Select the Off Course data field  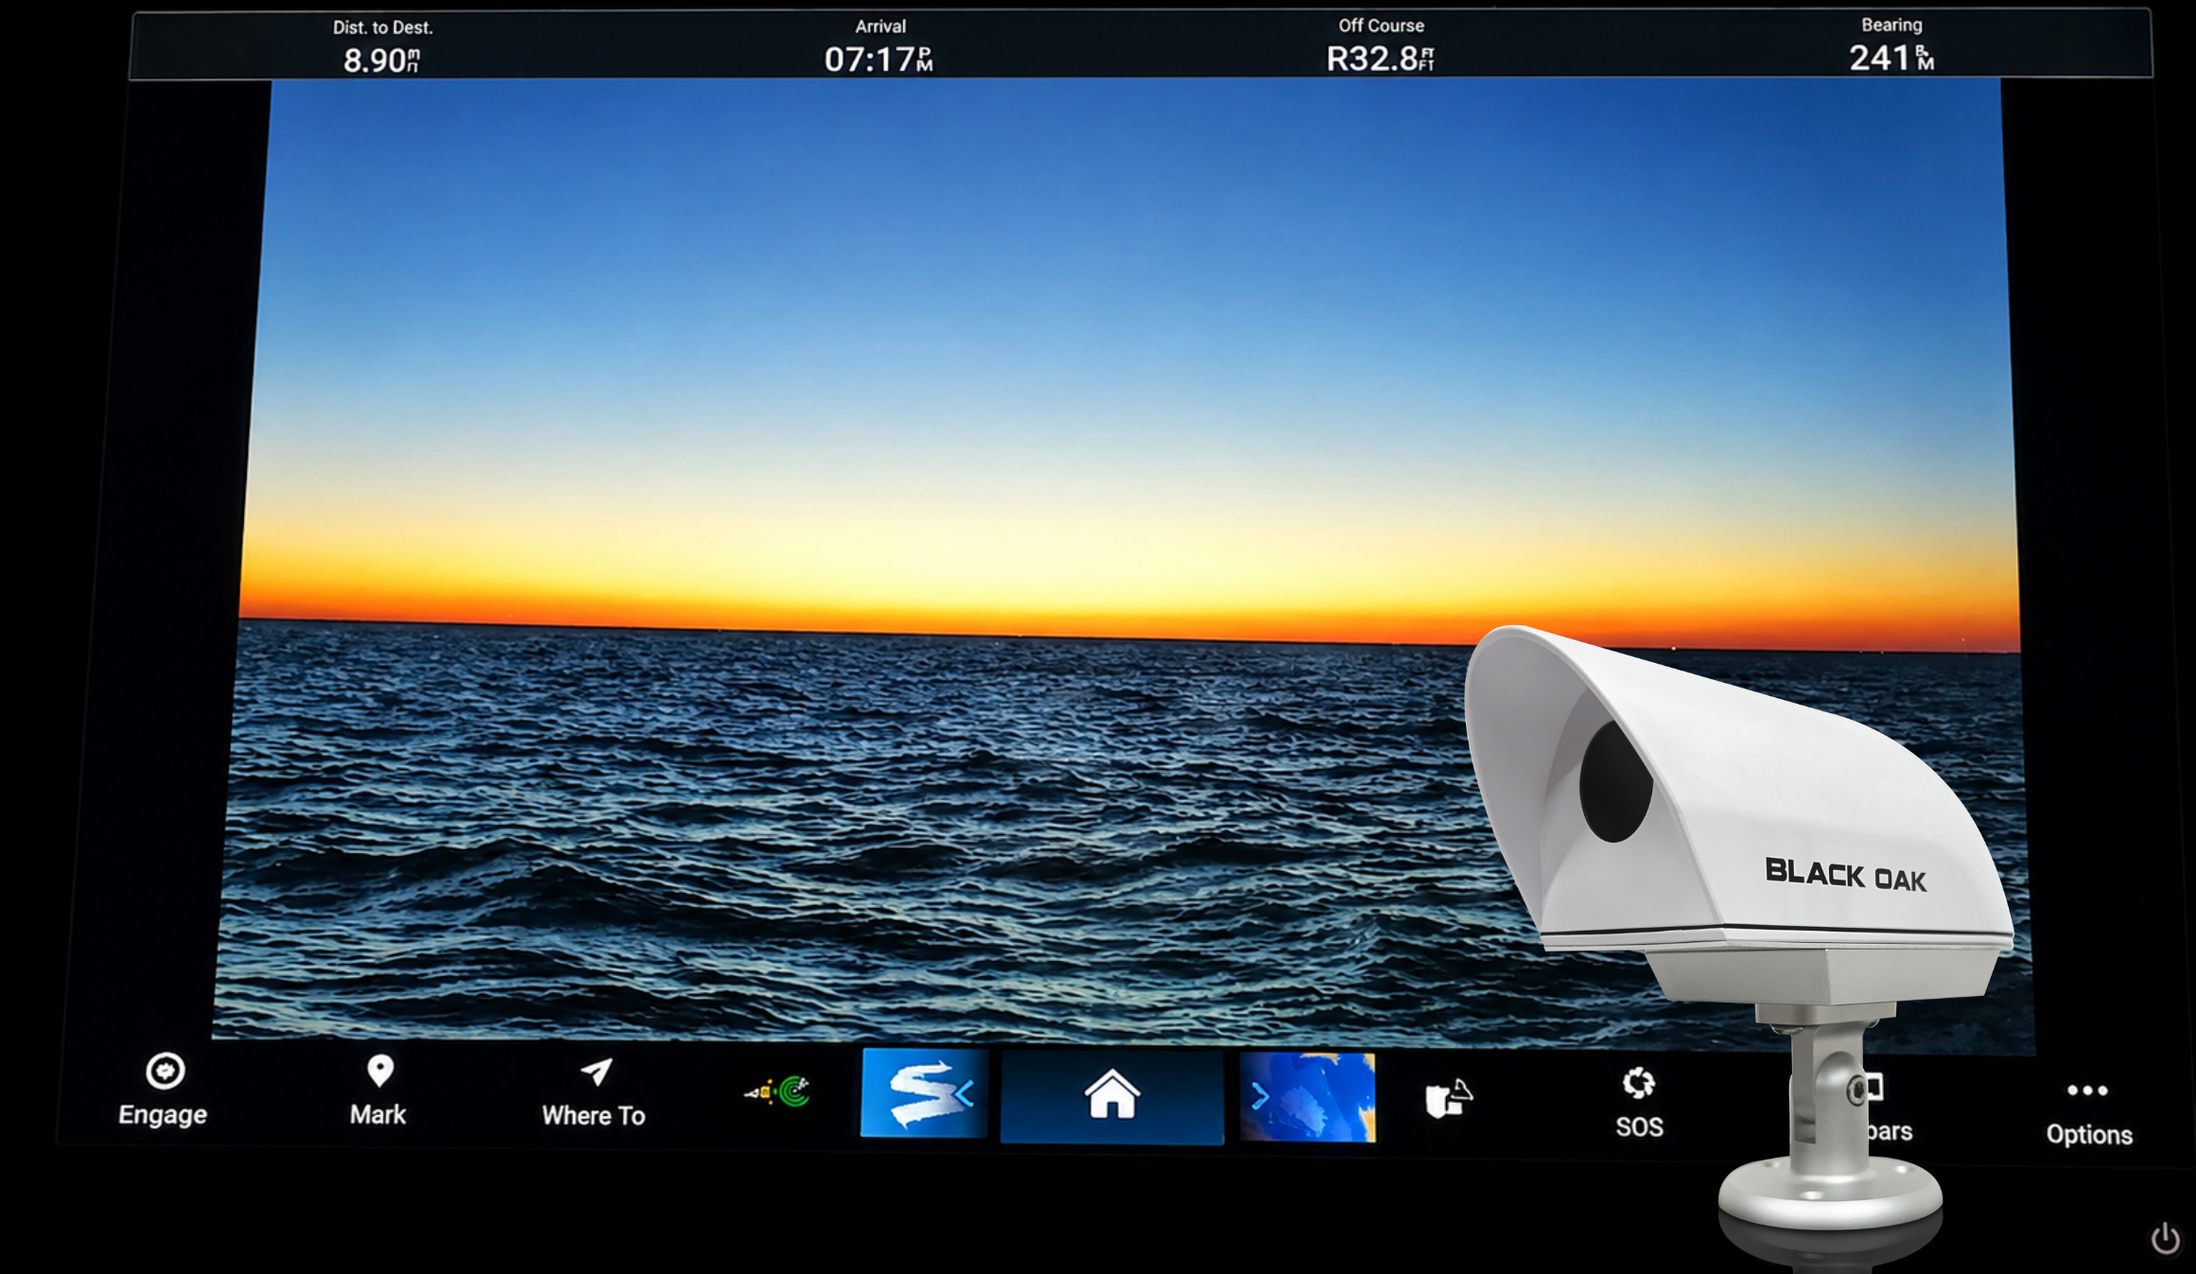pyautogui.click(x=1381, y=45)
